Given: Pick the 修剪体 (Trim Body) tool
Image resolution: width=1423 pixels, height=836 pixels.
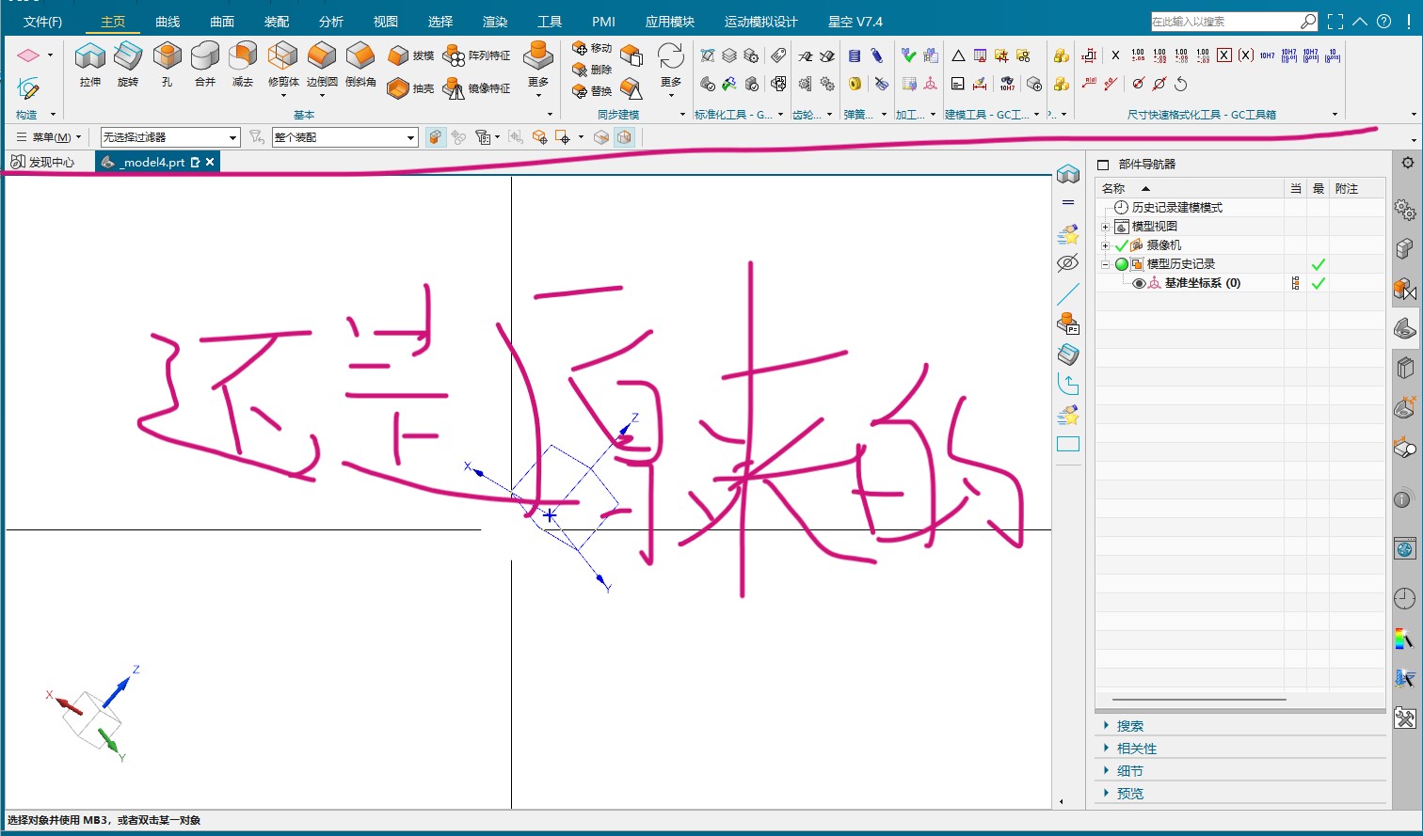Looking at the screenshot, I should coord(283,64).
